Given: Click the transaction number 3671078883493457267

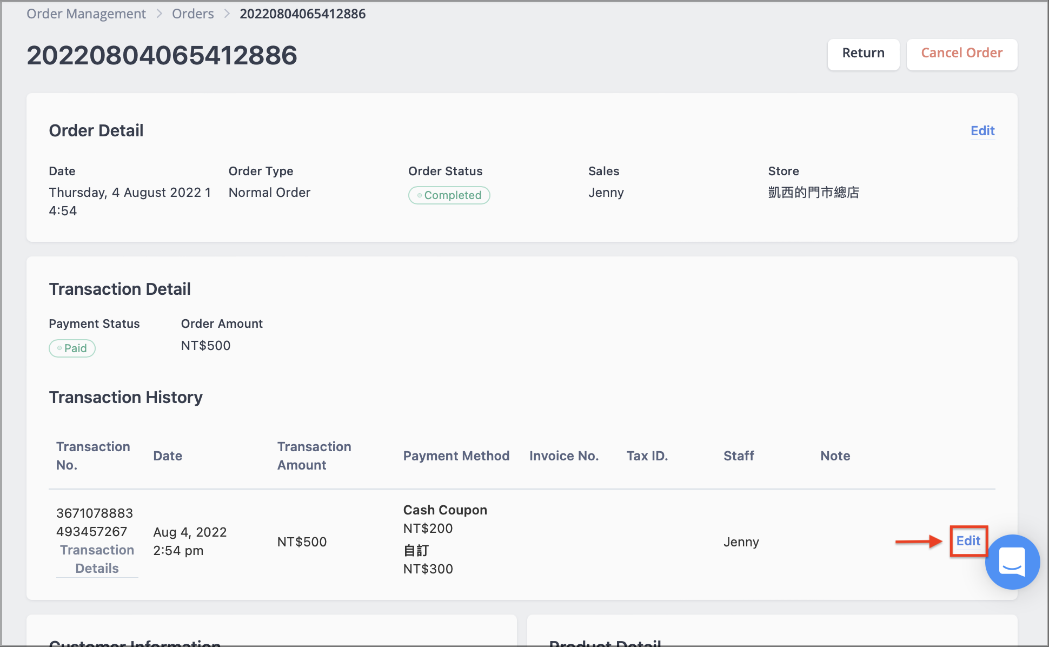Looking at the screenshot, I should 95,523.
